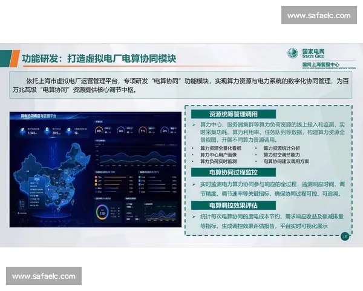Screen dimensions: 363x291
Task: Click the pink square marker in the left ranking list
Action: 96,177
